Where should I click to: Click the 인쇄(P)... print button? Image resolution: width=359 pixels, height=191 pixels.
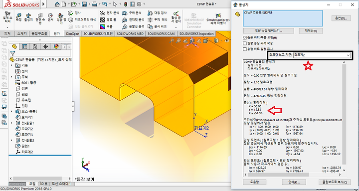click(294, 183)
